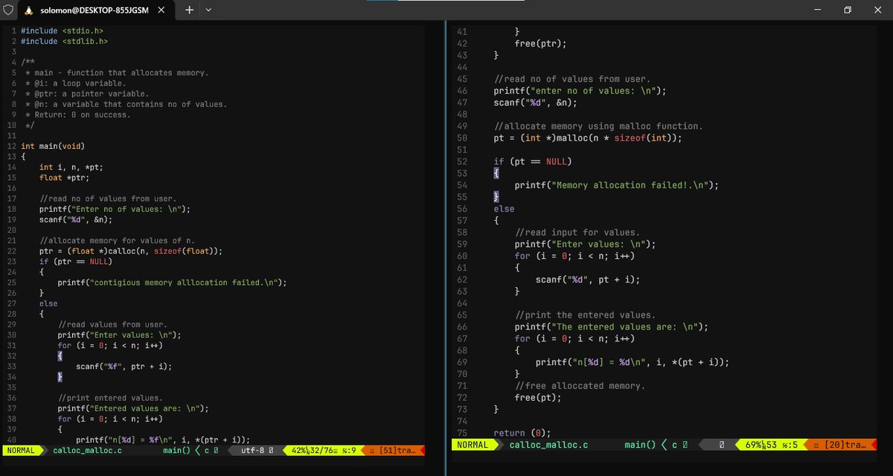The width and height of the screenshot is (893, 476).
Task: Restore down the terminal window
Action: (x=848, y=10)
